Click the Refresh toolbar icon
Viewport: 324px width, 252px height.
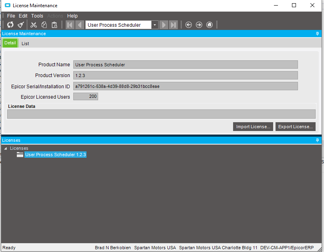pyautogui.click(x=10, y=25)
